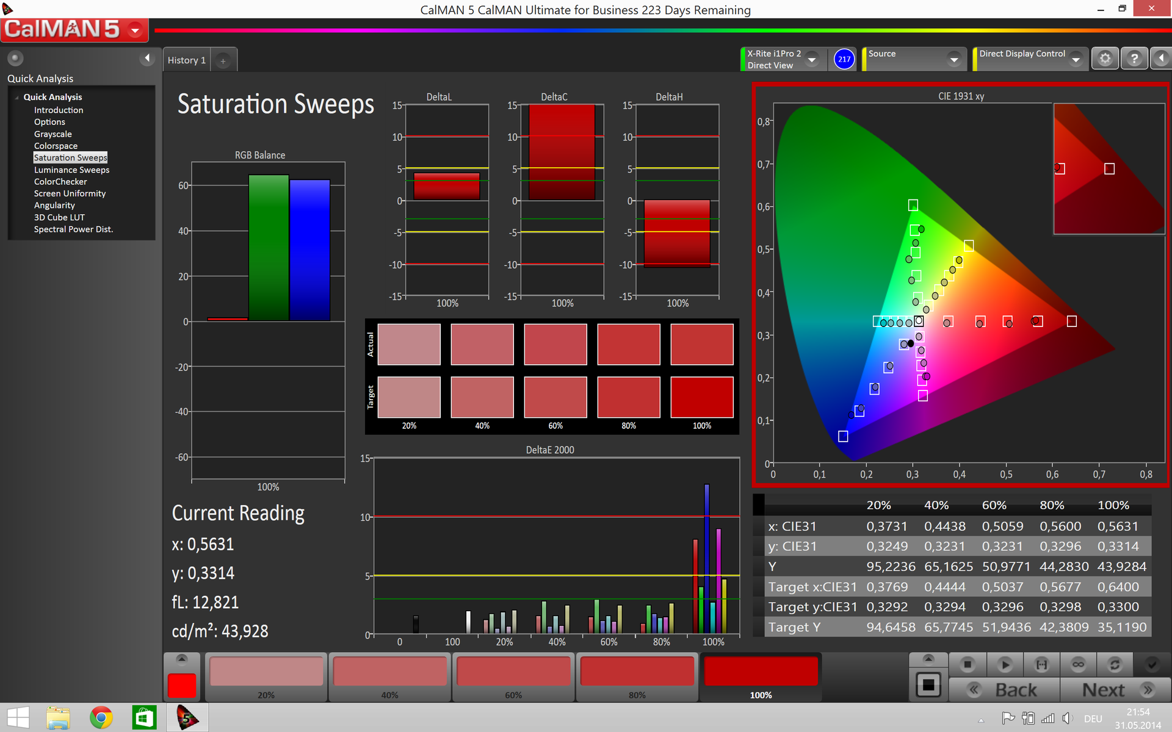Screen dimensions: 1172x732
Task: Select the 60% red saturation swatch
Action: click(513, 676)
